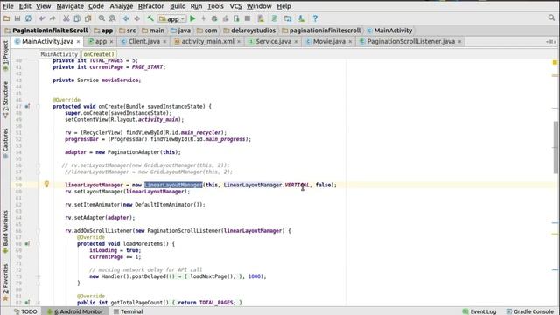Close the Client.java tab
560x315 pixels.
(x=164, y=42)
